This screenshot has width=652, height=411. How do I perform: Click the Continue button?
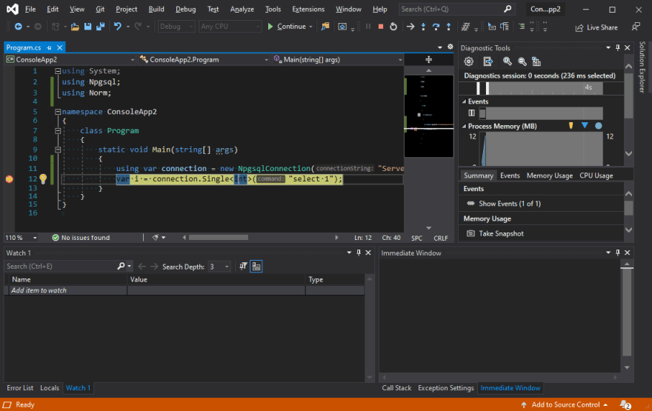[x=287, y=27]
